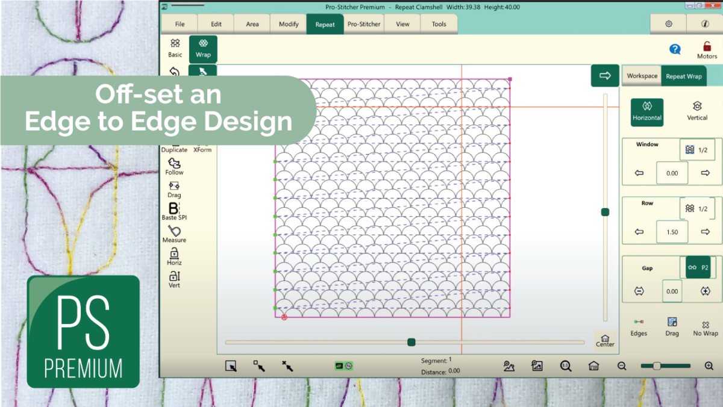Enable Vertical wrap mode
The width and height of the screenshot is (723, 407).
click(696, 112)
